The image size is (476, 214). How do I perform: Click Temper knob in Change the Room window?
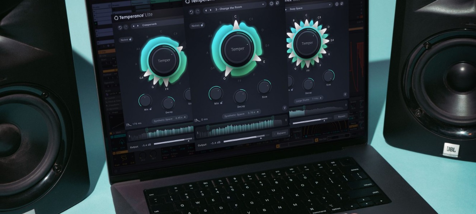coord(237,49)
